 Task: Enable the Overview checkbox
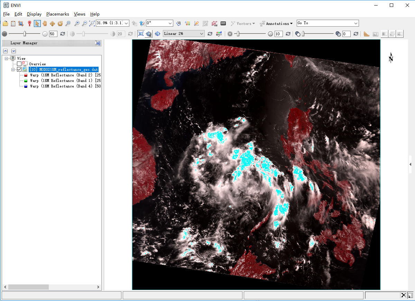tap(19, 64)
